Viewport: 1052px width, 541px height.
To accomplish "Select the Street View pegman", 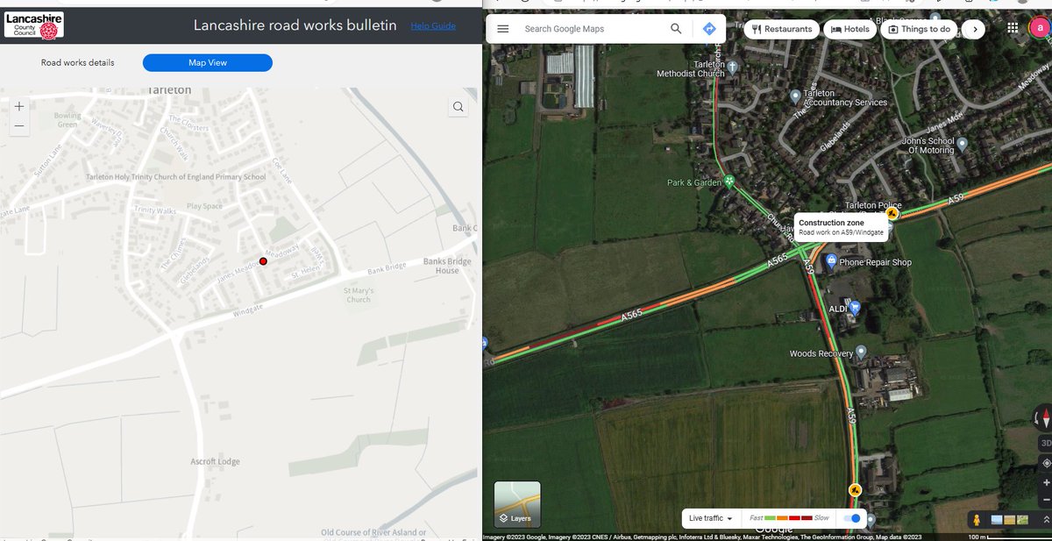I will point(977,520).
